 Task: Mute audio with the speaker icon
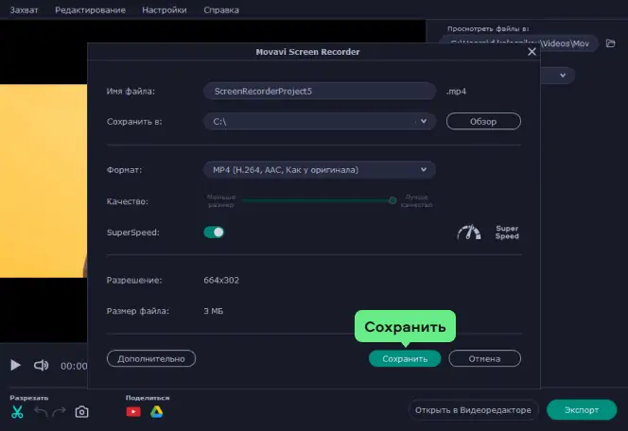click(41, 365)
